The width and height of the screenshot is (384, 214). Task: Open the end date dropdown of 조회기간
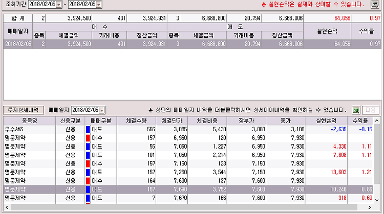[98, 4]
